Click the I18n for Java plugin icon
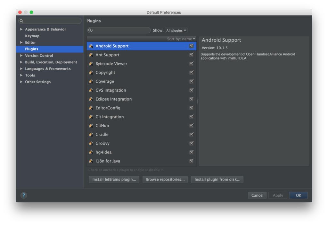The image size is (328, 225). pyautogui.click(x=91, y=161)
